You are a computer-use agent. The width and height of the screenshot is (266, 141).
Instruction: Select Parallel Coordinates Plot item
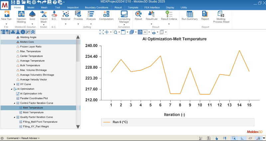tap(34, 98)
